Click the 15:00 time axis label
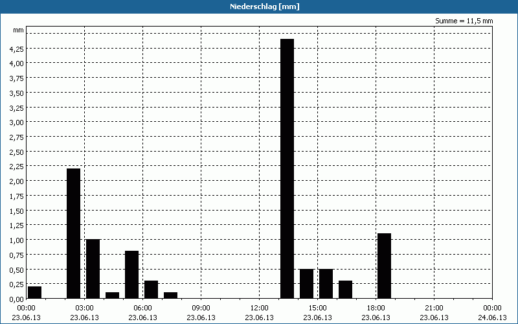 tap(317, 308)
